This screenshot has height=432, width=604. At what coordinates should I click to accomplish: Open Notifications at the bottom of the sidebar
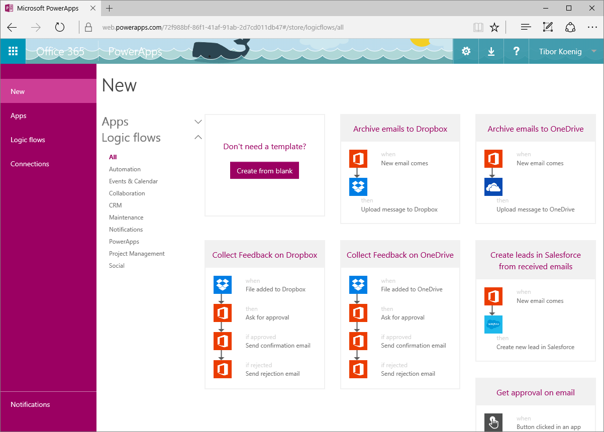(x=48, y=404)
